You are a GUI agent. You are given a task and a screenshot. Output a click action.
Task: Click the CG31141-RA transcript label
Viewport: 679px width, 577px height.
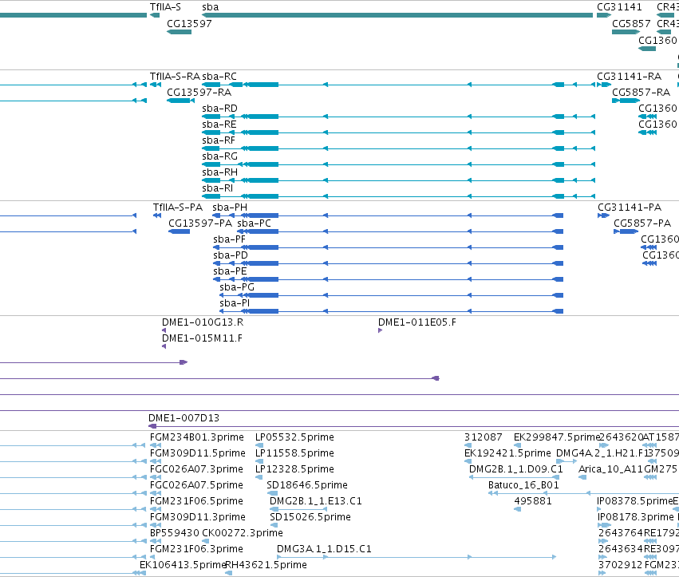pyautogui.click(x=630, y=77)
